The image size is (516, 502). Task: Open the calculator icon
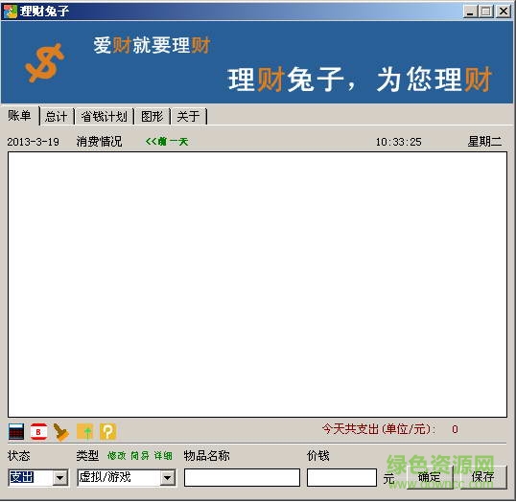coord(16,432)
